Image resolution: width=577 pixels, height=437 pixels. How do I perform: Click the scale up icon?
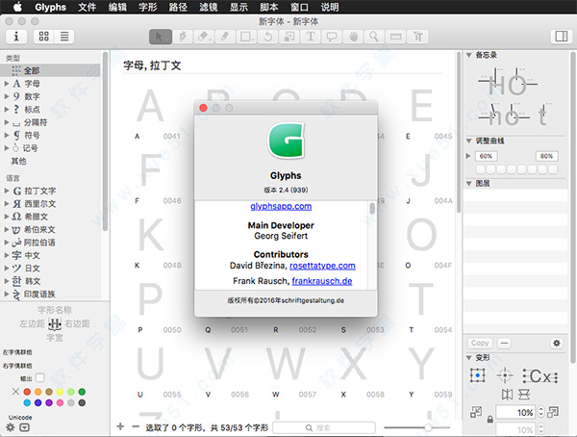point(553,412)
